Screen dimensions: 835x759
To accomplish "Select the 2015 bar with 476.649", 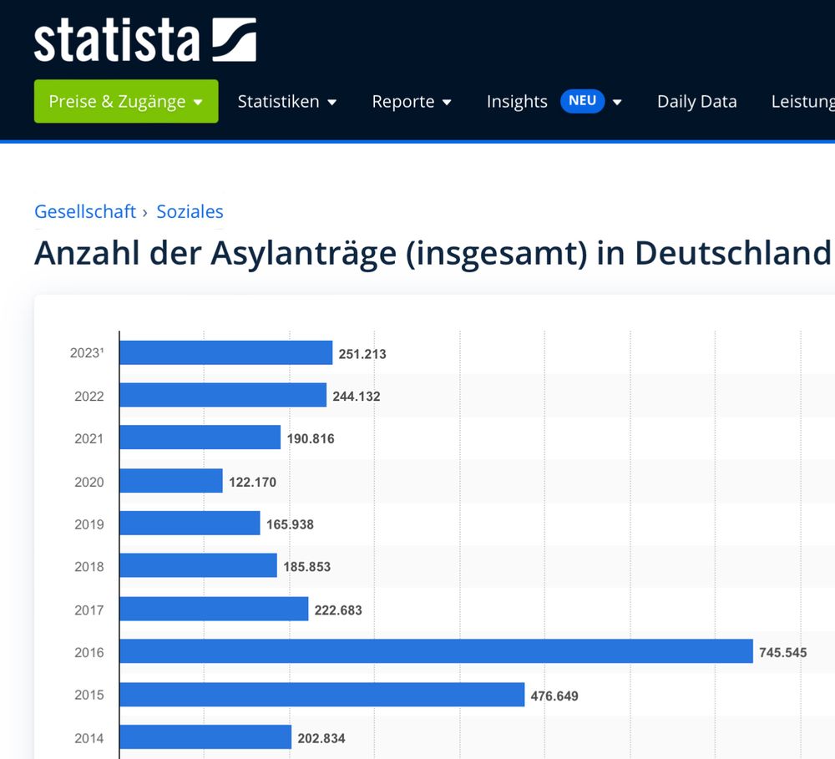I will pos(321,695).
